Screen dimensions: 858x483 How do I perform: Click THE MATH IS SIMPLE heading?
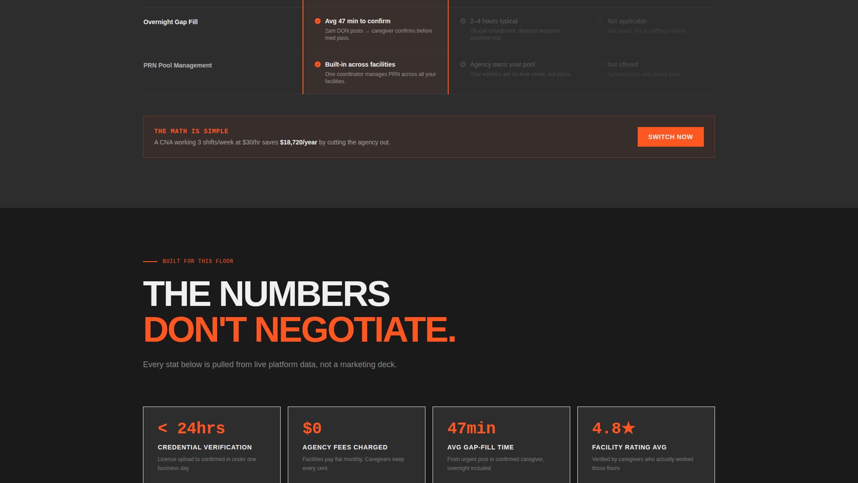tap(191, 131)
